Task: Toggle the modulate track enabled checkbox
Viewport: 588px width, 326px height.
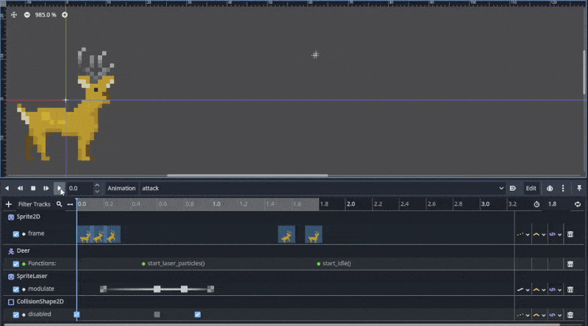Action: click(x=15, y=289)
